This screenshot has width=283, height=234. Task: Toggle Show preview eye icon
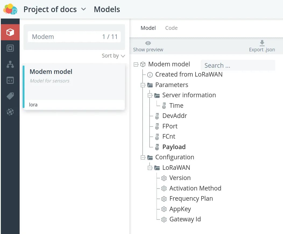148,43
